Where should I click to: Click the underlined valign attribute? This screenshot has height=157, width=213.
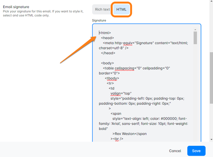[116, 93]
